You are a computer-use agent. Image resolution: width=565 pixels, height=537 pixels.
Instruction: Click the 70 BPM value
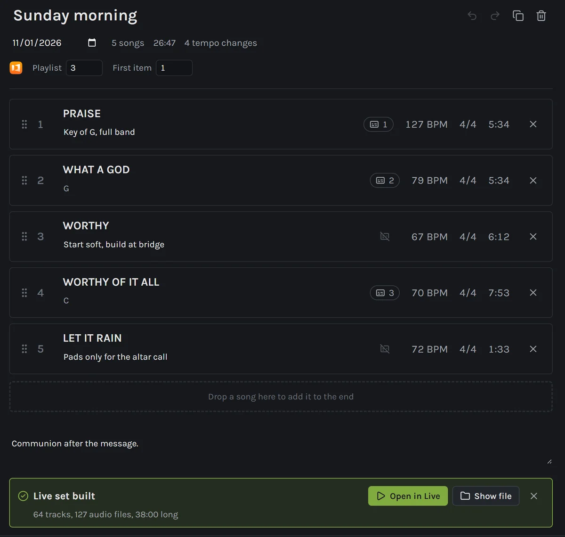point(429,293)
